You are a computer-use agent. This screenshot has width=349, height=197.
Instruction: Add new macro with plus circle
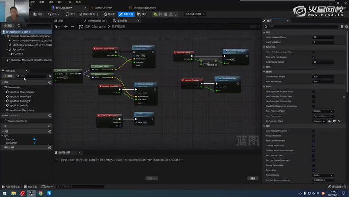click(50, 126)
